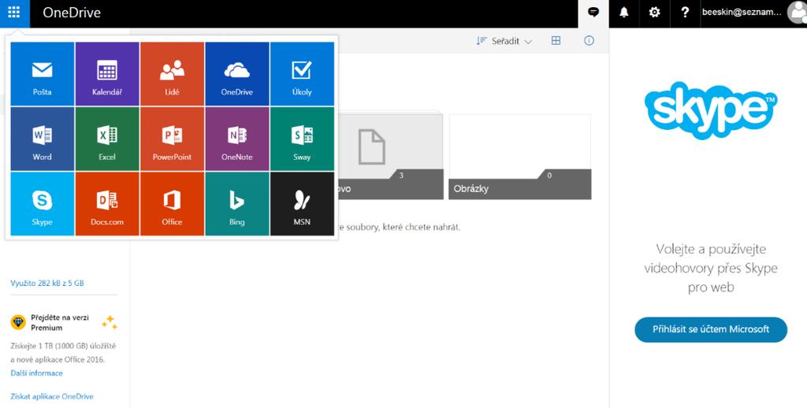Open the app launcher waffle icon
Image resolution: width=807 pixels, height=408 pixels.
14,13
